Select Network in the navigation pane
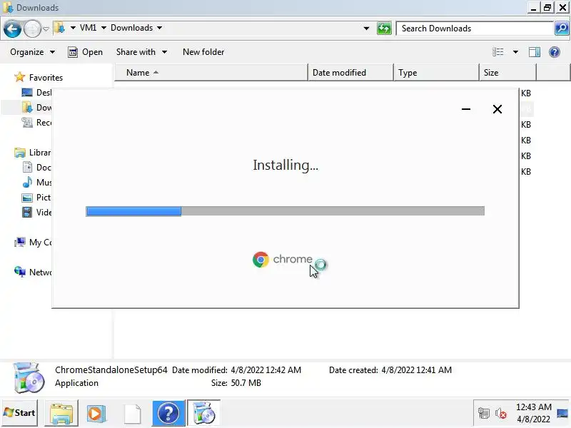The image size is (571, 428). [x=33, y=272]
